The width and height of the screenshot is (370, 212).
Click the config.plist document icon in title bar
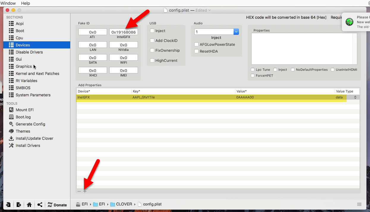(x=166, y=10)
